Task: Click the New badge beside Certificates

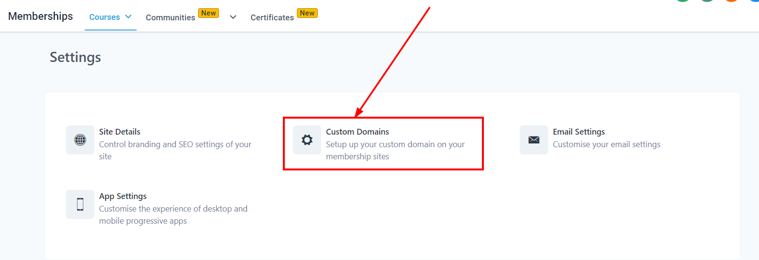Action: (x=307, y=13)
